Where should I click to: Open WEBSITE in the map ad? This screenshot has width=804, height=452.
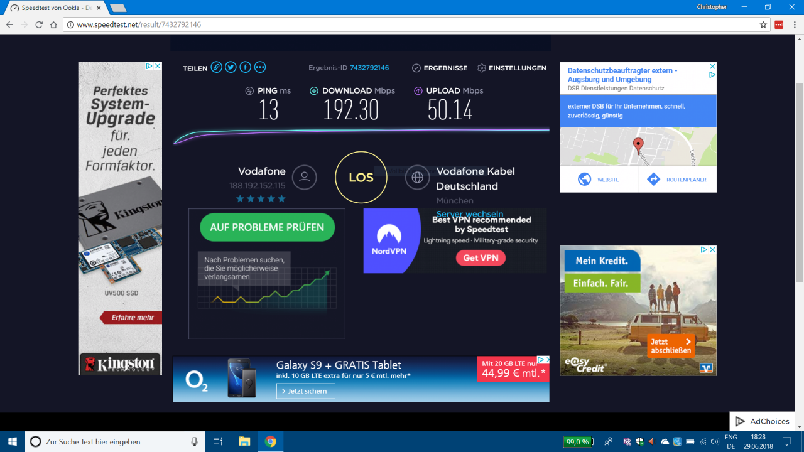599,180
